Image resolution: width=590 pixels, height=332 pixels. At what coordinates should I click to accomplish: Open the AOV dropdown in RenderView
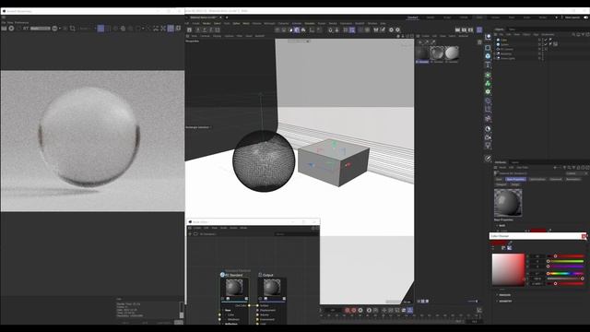pyautogui.click(x=41, y=29)
